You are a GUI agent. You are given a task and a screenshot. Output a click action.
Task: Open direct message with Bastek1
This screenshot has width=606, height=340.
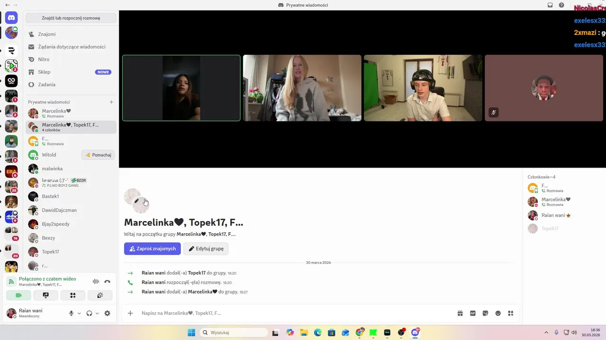coord(71,196)
